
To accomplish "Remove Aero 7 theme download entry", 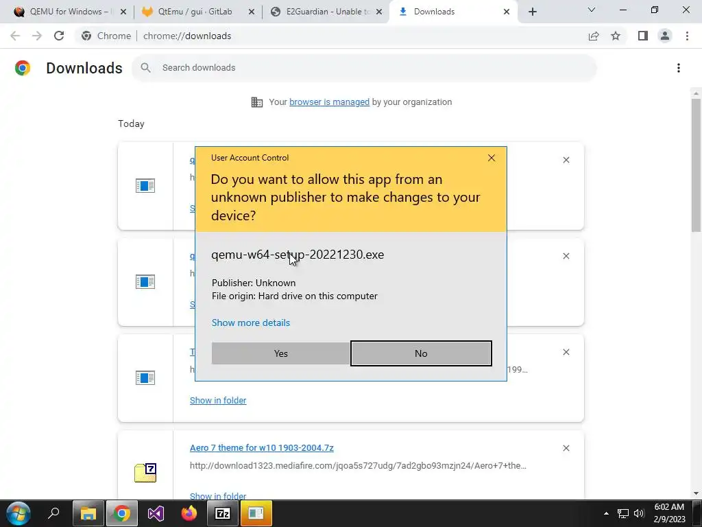I will pos(566,448).
